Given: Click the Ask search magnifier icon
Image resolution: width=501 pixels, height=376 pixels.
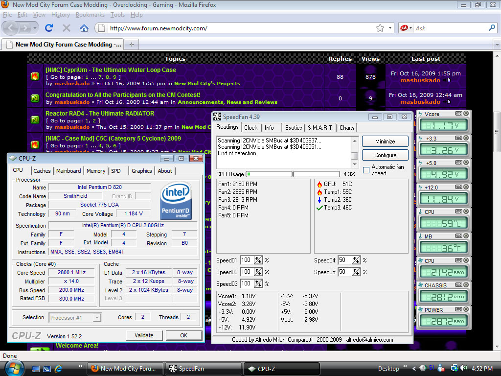Looking at the screenshot, I should 492,28.
